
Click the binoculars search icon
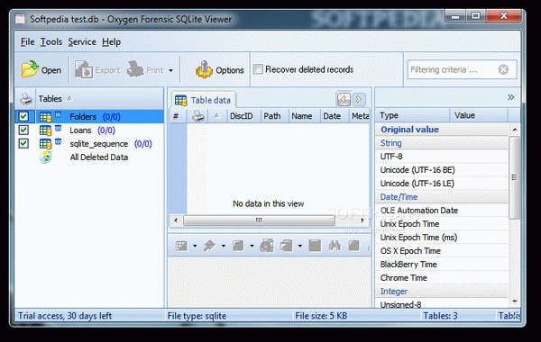(x=335, y=246)
